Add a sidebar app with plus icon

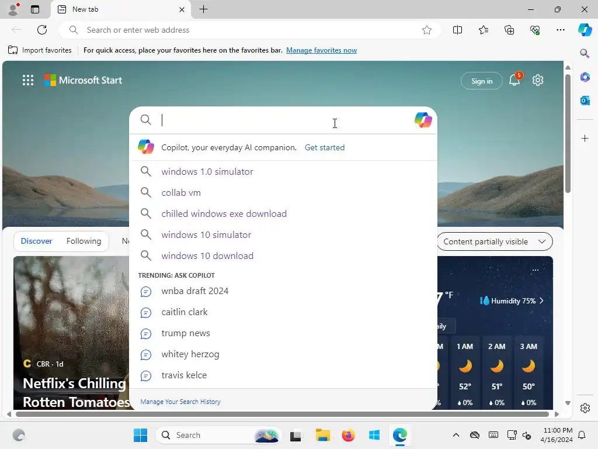click(585, 138)
